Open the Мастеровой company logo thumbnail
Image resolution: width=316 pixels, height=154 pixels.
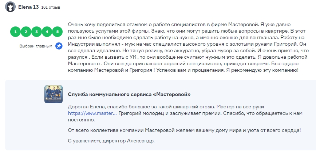(x=54, y=94)
